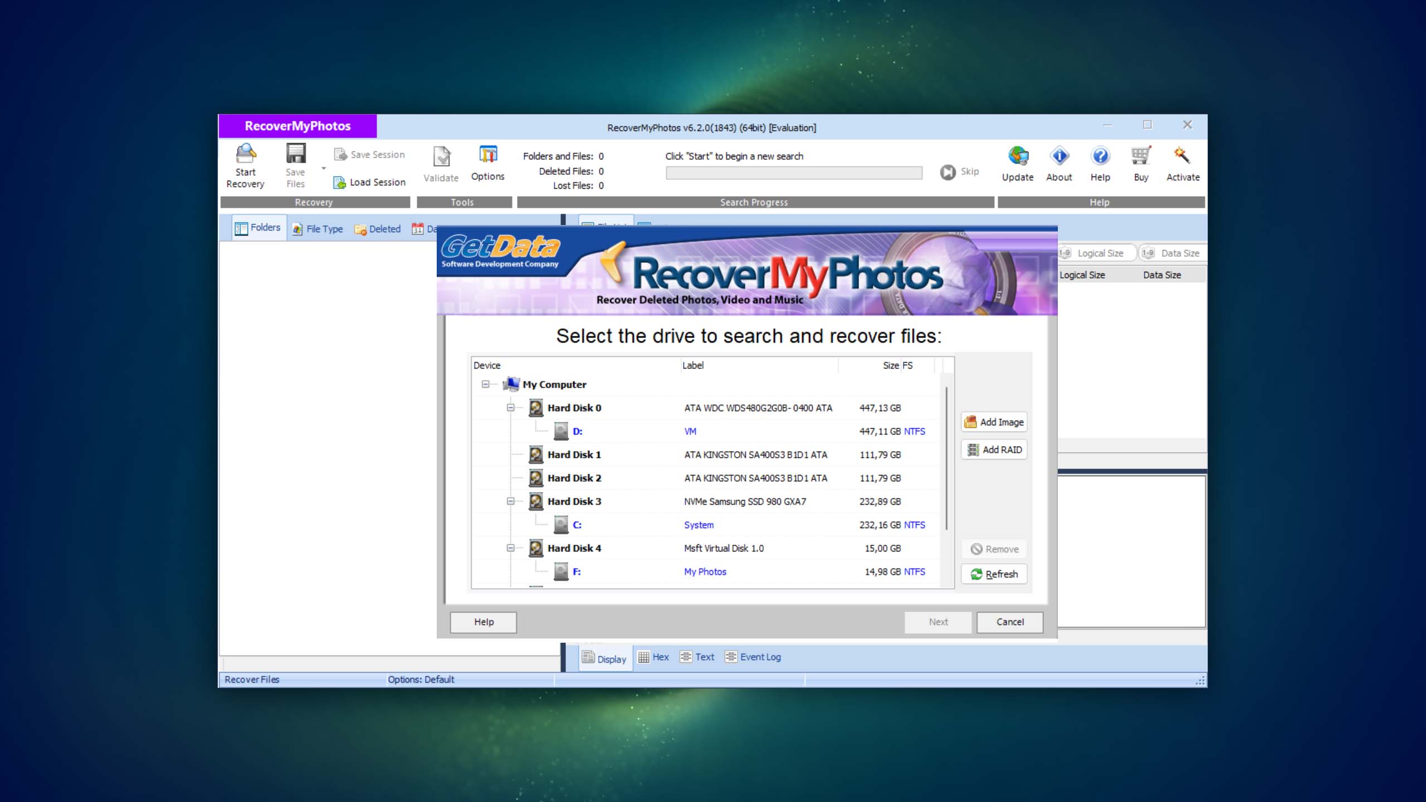
Task: Click the Hard Disk 4 drive icon
Action: (x=536, y=548)
